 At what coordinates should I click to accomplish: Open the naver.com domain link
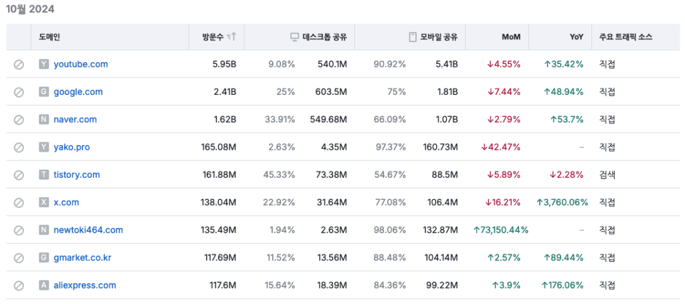75,120
